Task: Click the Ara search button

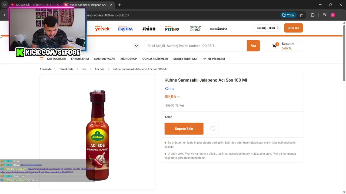Action: pyautogui.click(x=253, y=46)
